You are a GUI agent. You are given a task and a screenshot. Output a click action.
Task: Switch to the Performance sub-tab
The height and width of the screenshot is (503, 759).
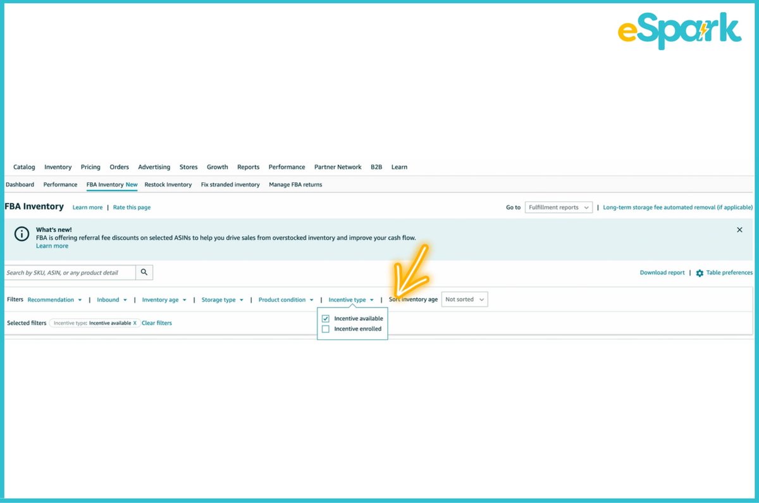coord(60,185)
